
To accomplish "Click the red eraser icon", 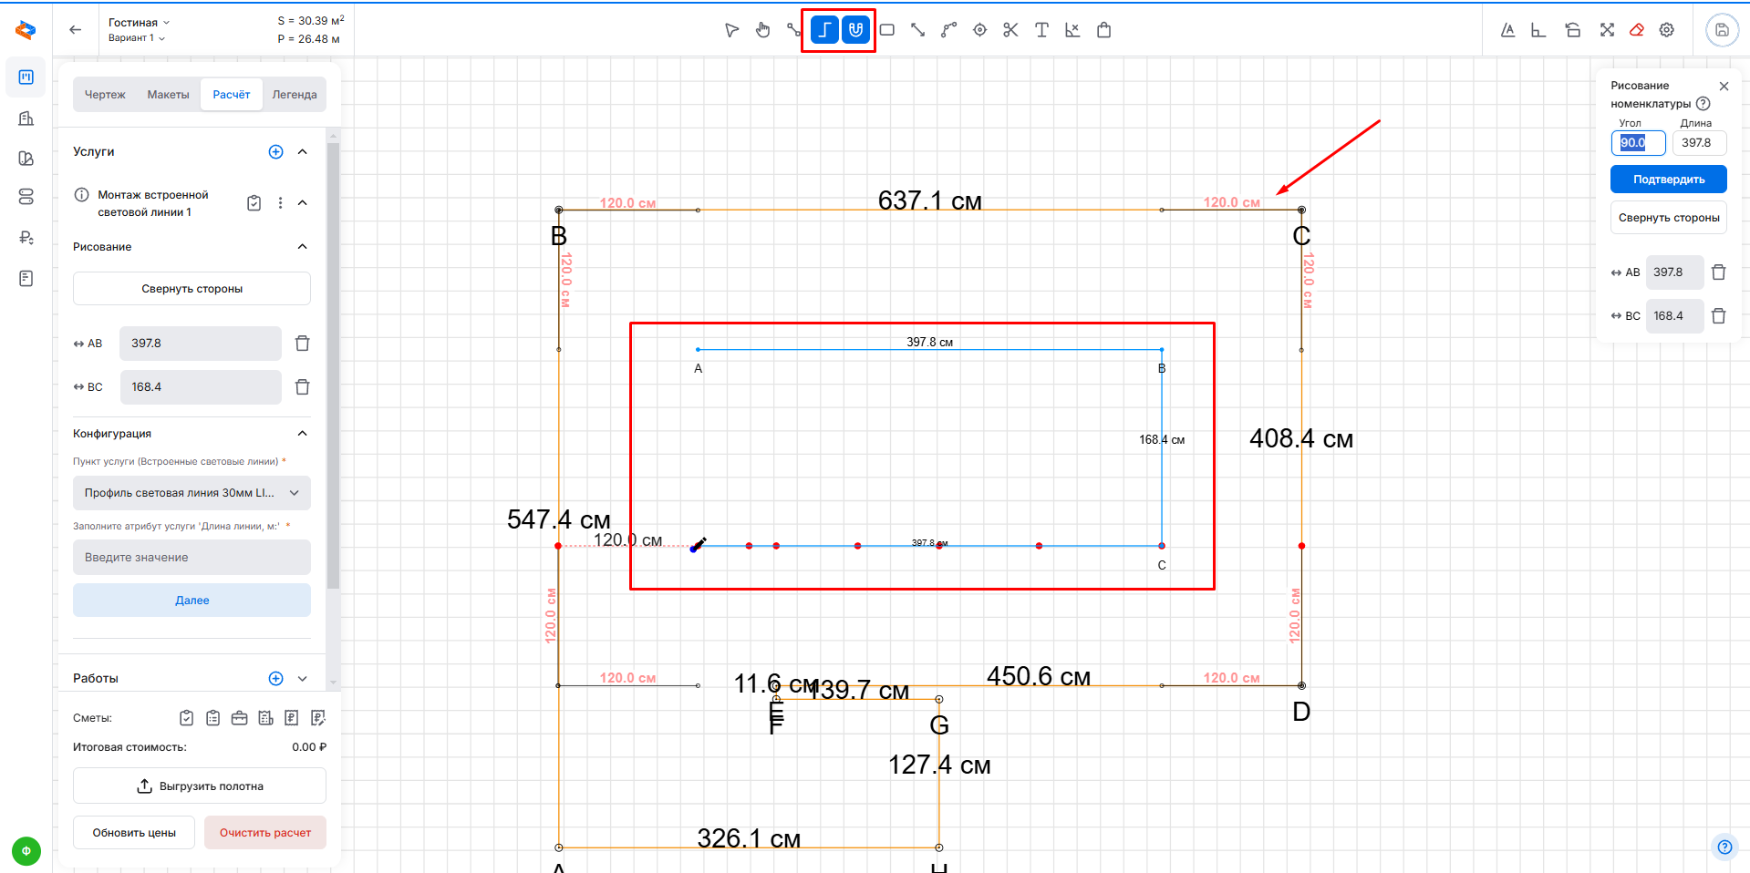I will tap(1637, 30).
